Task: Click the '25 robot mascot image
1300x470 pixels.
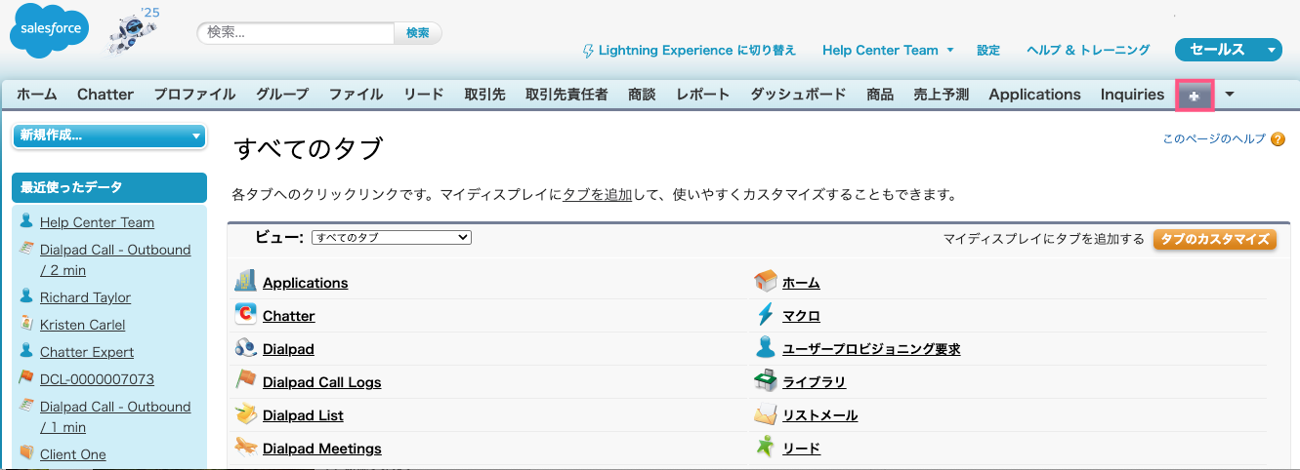Action: (x=134, y=32)
